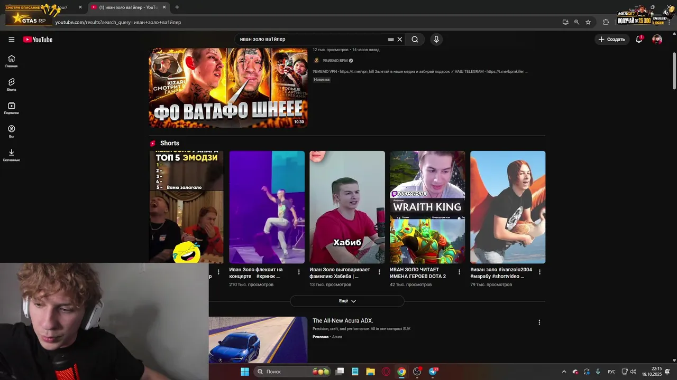
Task: Open 'The All-New Acura ADX.' ad title
Action: coord(343,321)
